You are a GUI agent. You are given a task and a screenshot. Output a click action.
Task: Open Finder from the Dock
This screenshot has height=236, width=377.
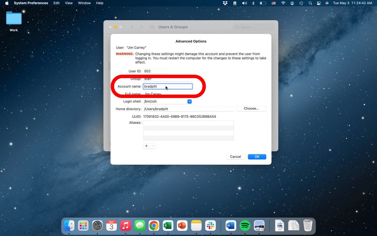[69, 226]
